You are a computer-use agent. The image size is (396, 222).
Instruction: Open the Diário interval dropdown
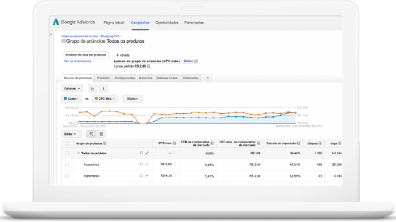(x=133, y=99)
